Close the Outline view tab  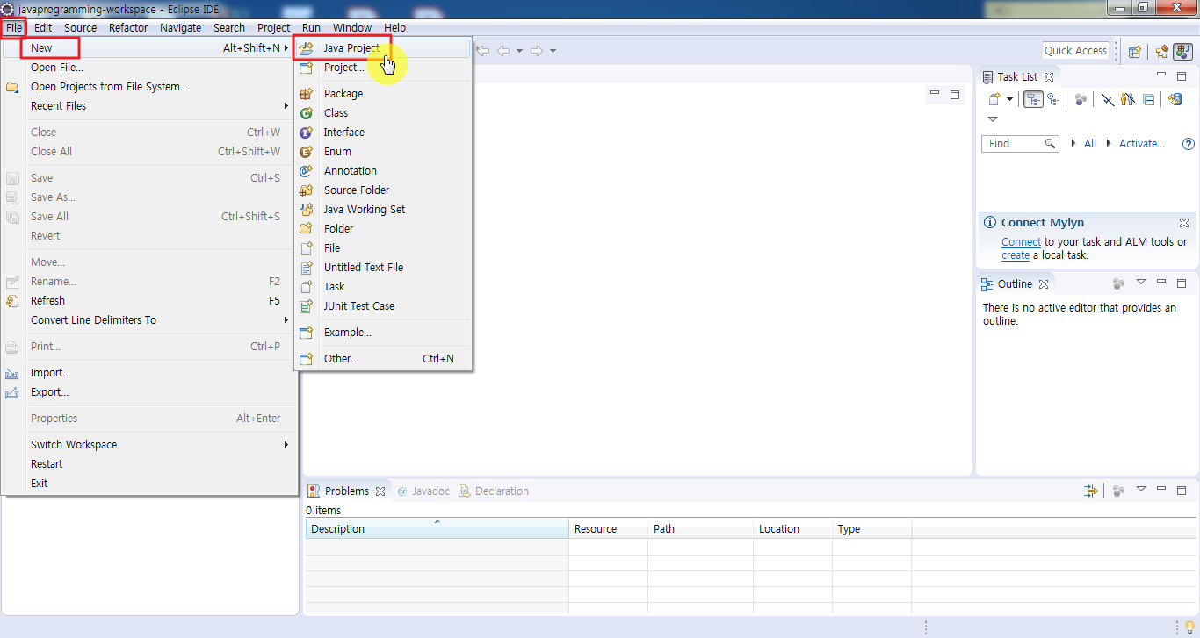(1044, 284)
